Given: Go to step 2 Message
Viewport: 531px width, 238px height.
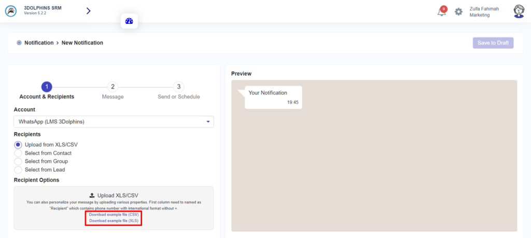Looking at the screenshot, I should [x=113, y=87].
